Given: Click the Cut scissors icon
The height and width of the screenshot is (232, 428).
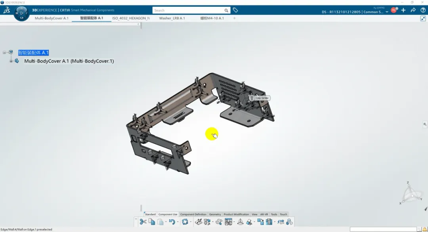Looking at the screenshot, I should [x=143, y=222].
